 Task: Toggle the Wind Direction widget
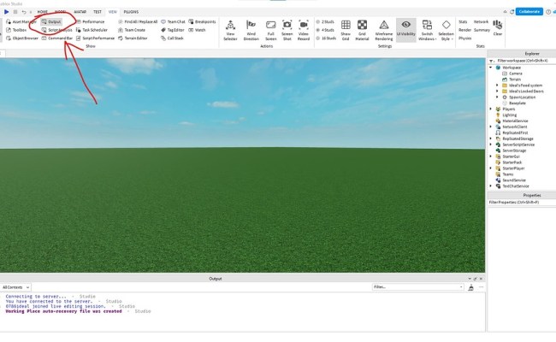(x=251, y=31)
